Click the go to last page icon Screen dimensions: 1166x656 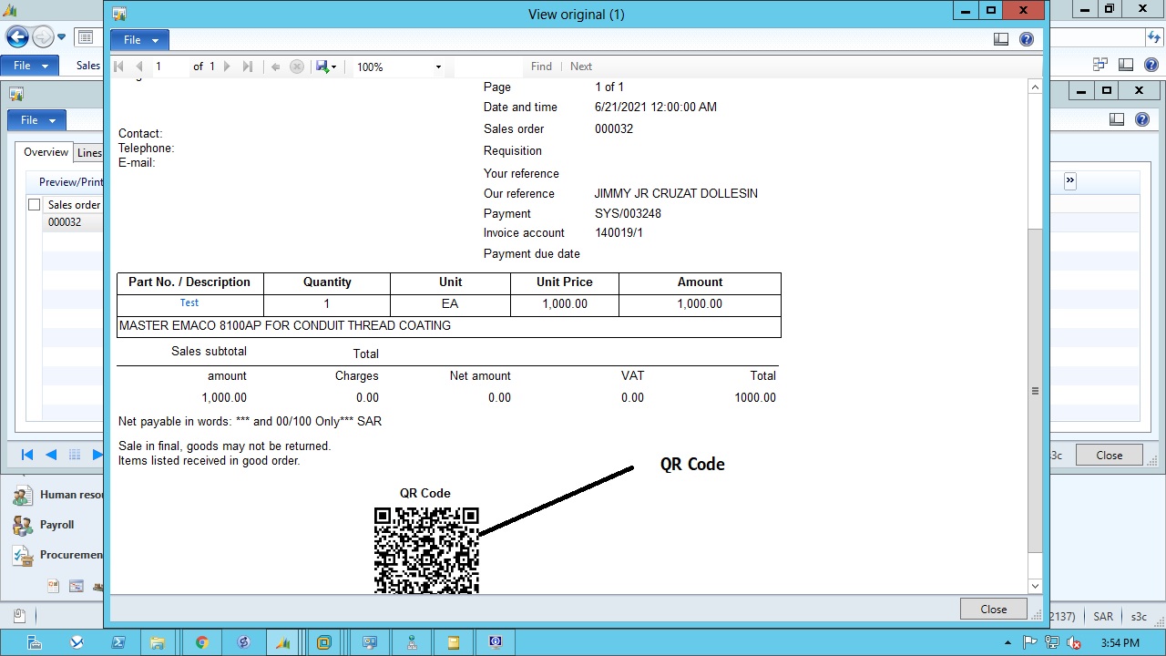pos(246,66)
